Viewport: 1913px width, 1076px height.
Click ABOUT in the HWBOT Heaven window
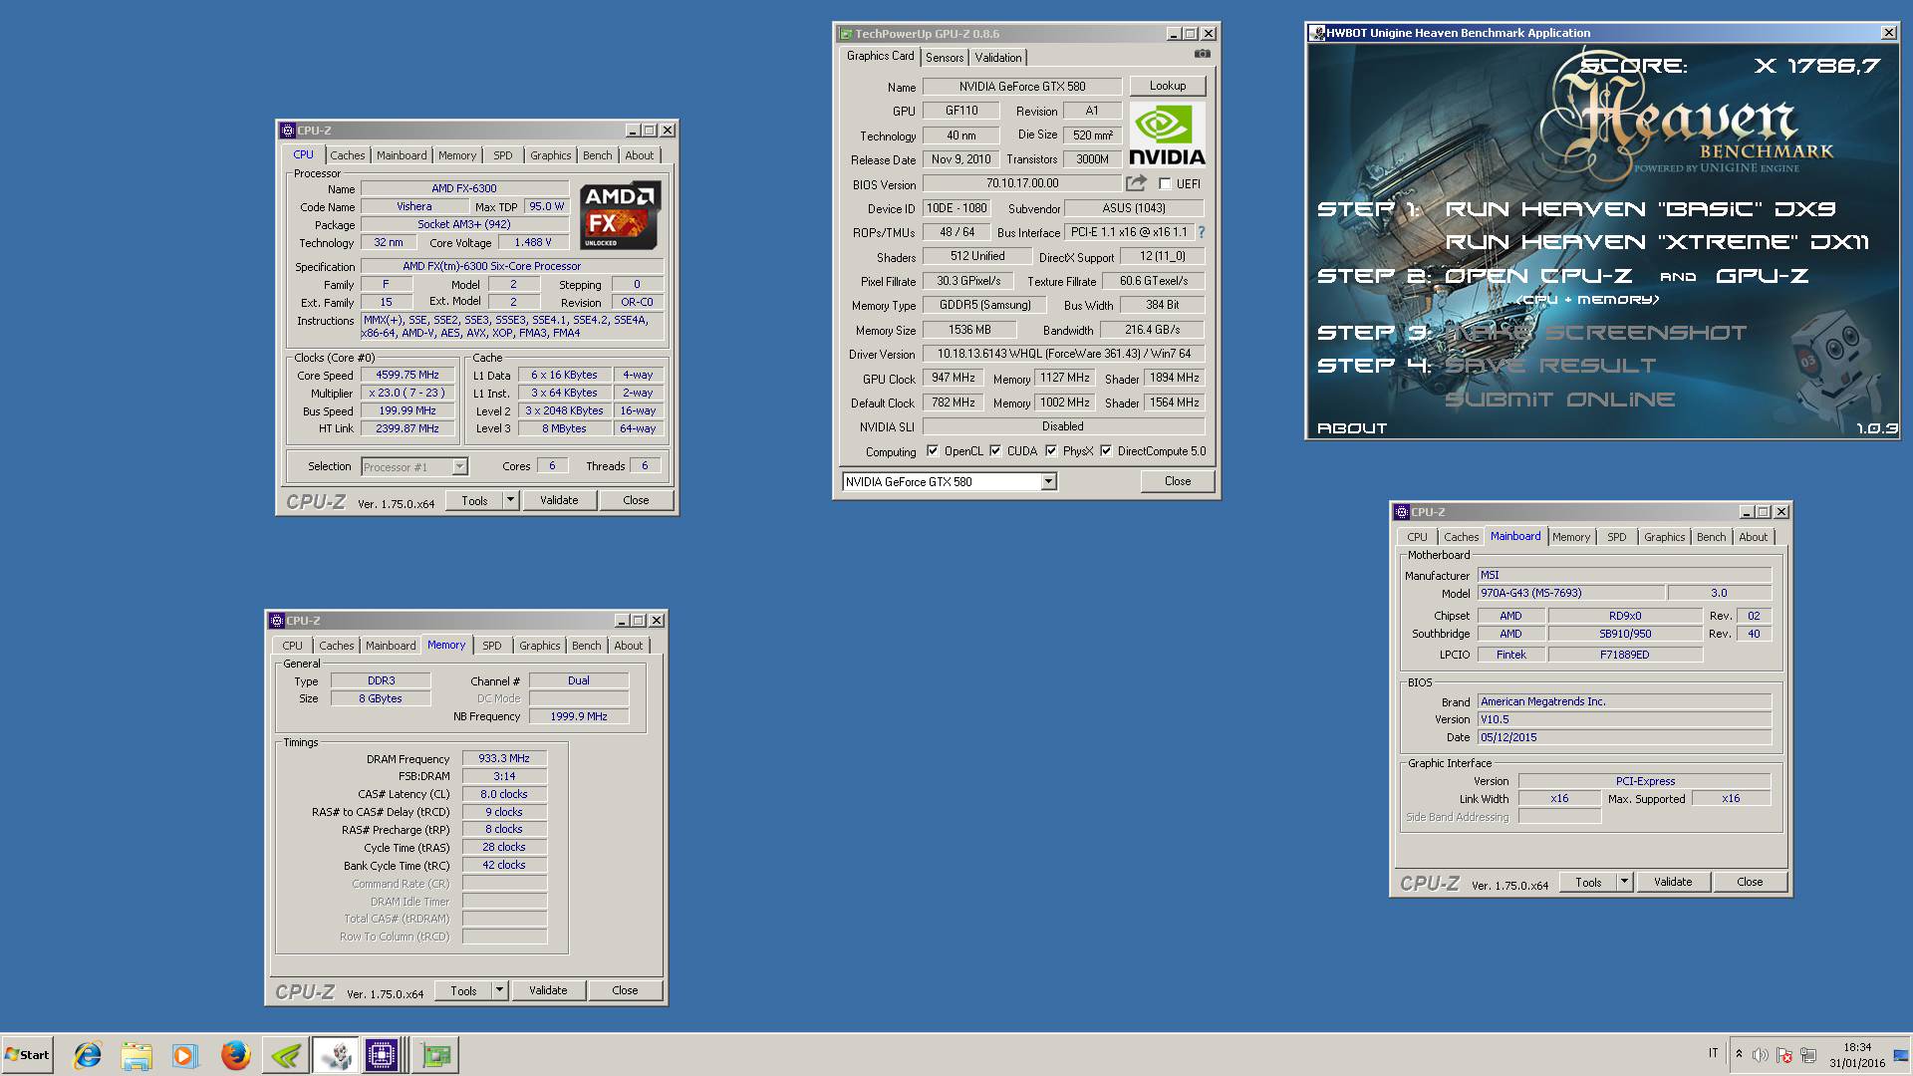1352,428
